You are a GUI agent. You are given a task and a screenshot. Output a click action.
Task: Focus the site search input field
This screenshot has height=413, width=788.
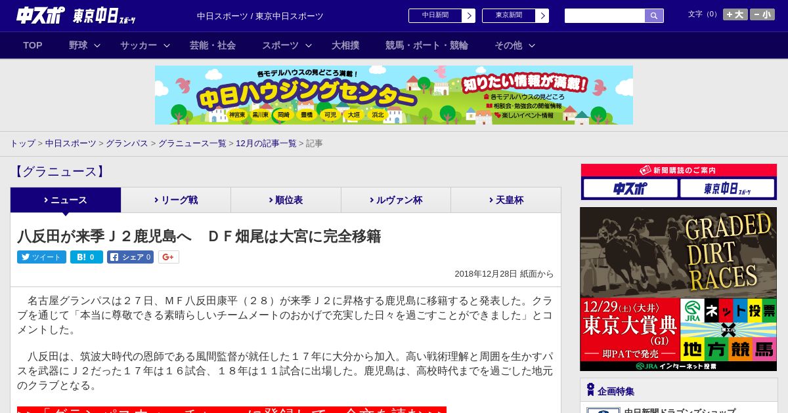605,16
